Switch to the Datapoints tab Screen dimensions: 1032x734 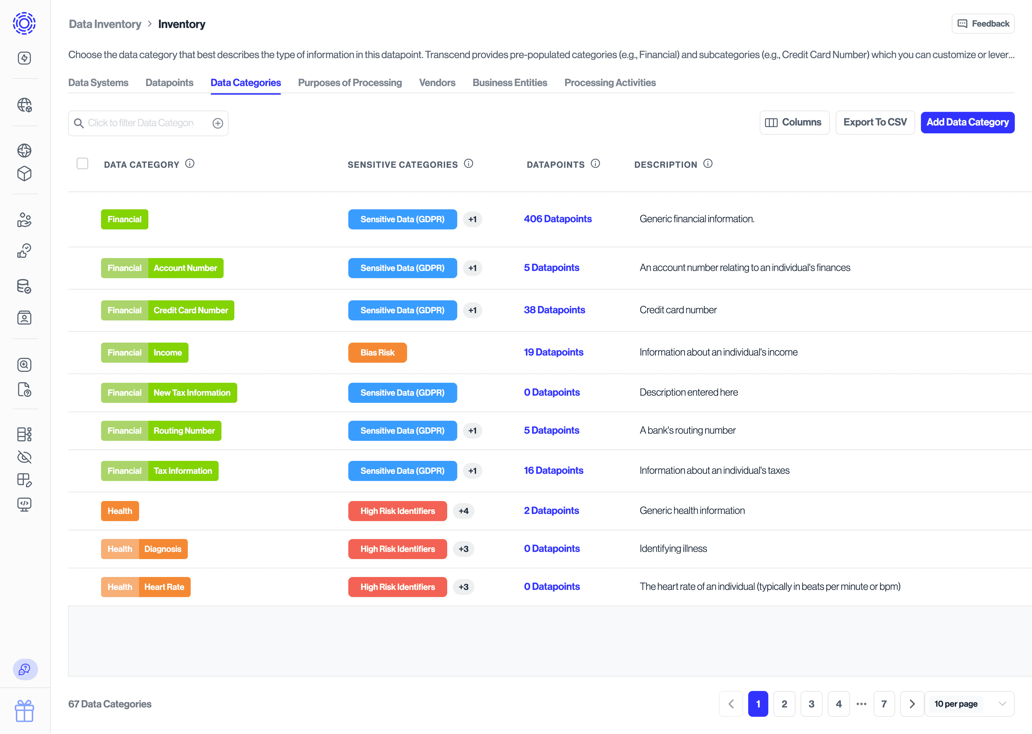click(x=169, y=83)
